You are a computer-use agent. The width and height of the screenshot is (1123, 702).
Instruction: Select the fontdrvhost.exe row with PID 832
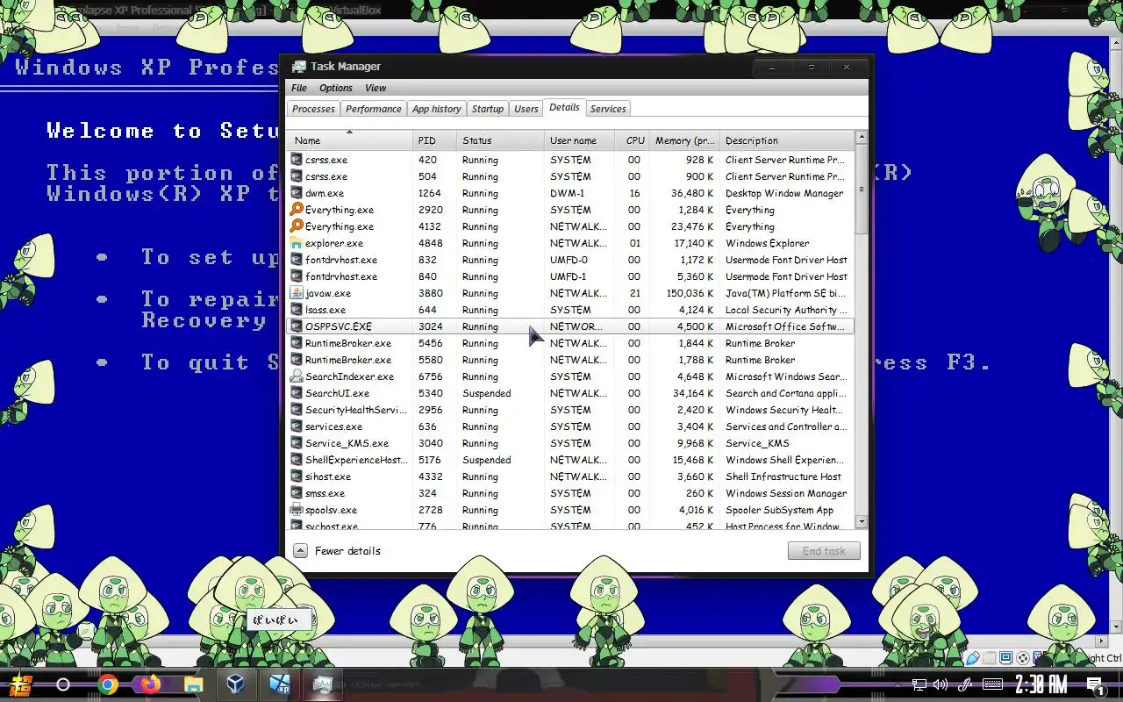click(570, 260)
